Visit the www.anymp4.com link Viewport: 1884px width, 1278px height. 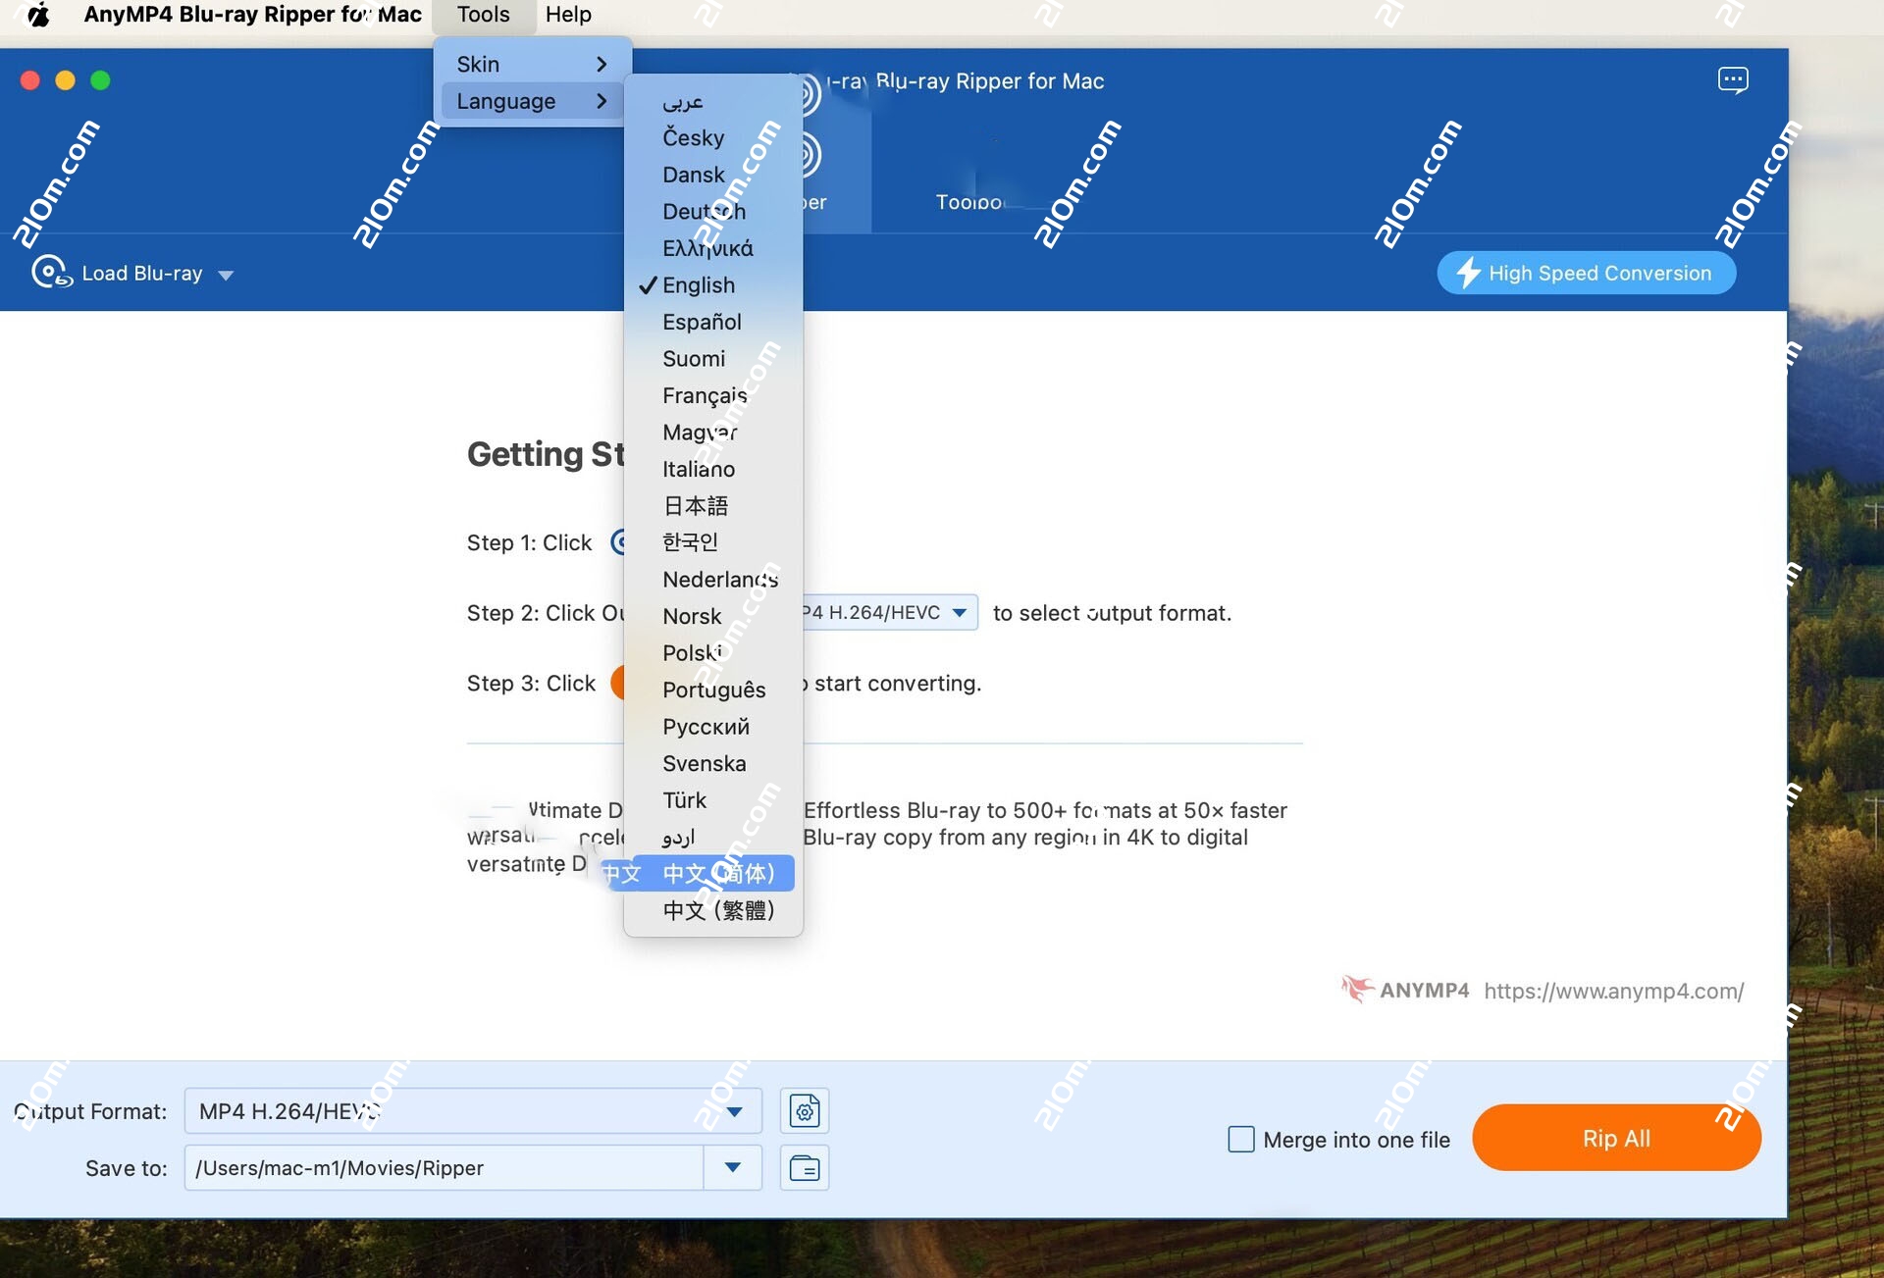click(x=1612, y=991)
